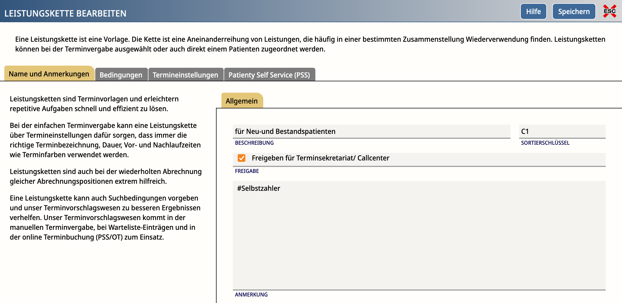Save changes with Speichern button
Viewport: 622px width, 303px height.
pyautogui.click(x=574, y=12)
